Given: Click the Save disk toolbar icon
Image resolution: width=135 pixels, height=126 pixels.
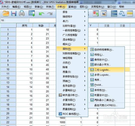Looking at the screenshot, I should click(14, 13).
